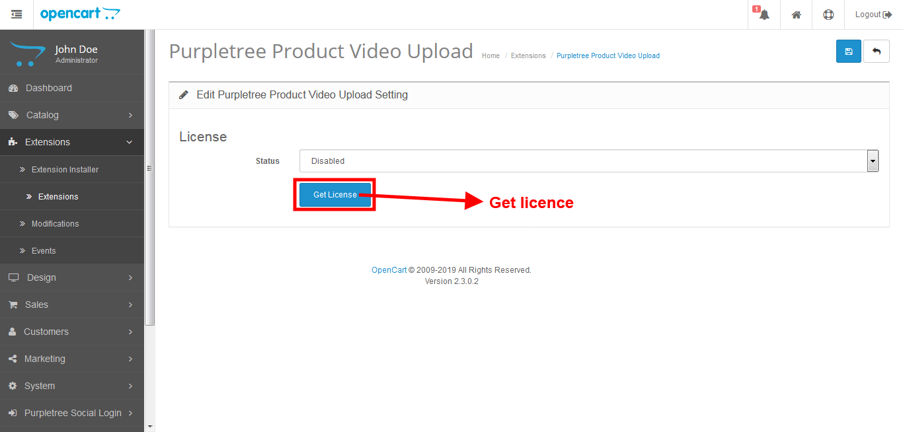Click the sidebar scrollbar down arrow
The image size is (903, 432).
click(x=150, y=427)
